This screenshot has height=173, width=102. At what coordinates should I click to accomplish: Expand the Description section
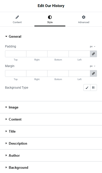click(x=51, y=143)
